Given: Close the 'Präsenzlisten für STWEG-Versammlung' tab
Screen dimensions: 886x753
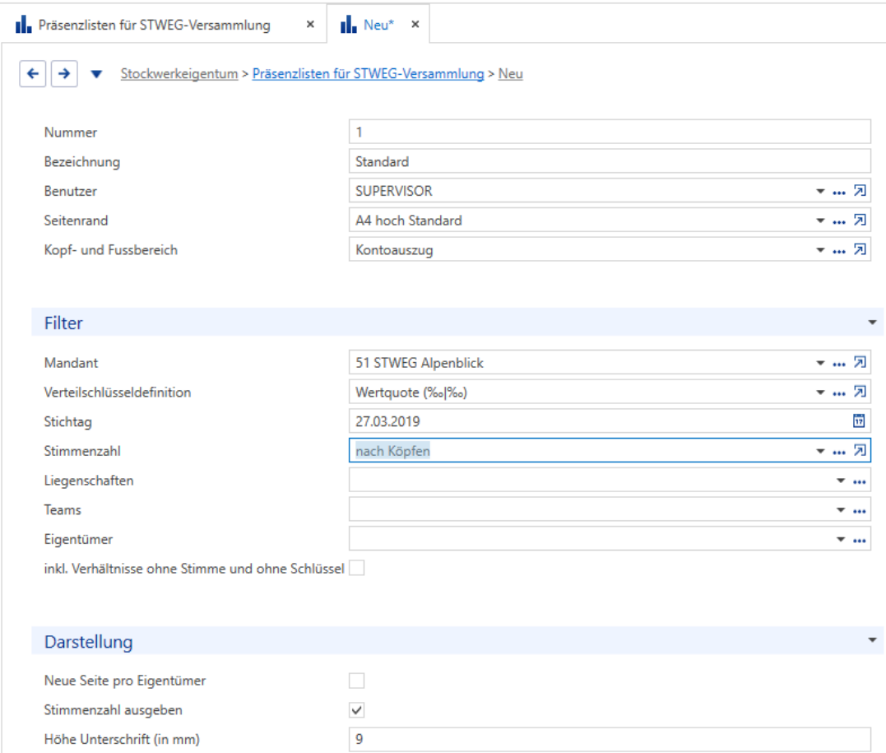Looking at the screenshot, I should pyautogui.click(x=310, y=25).
